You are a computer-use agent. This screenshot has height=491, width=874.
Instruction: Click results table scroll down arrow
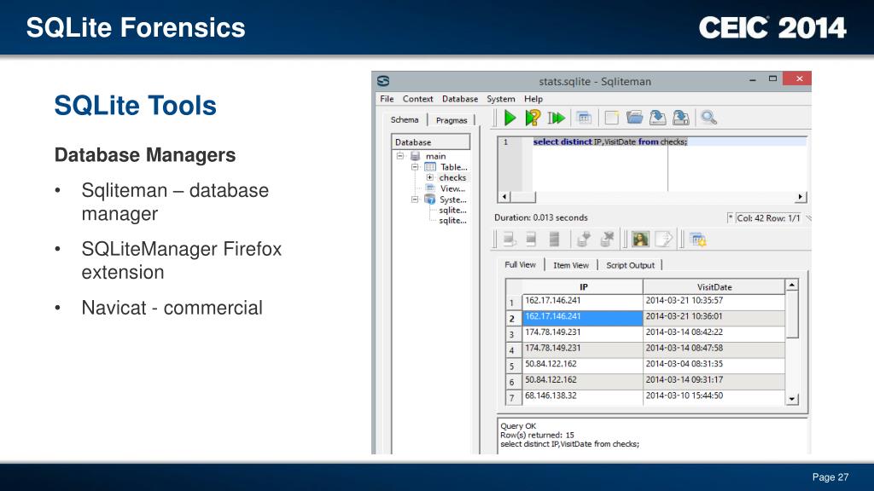(791, 399)
